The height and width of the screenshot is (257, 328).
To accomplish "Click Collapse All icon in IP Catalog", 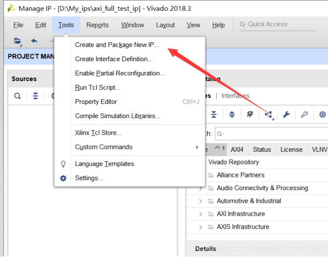I will pos(214,114).
